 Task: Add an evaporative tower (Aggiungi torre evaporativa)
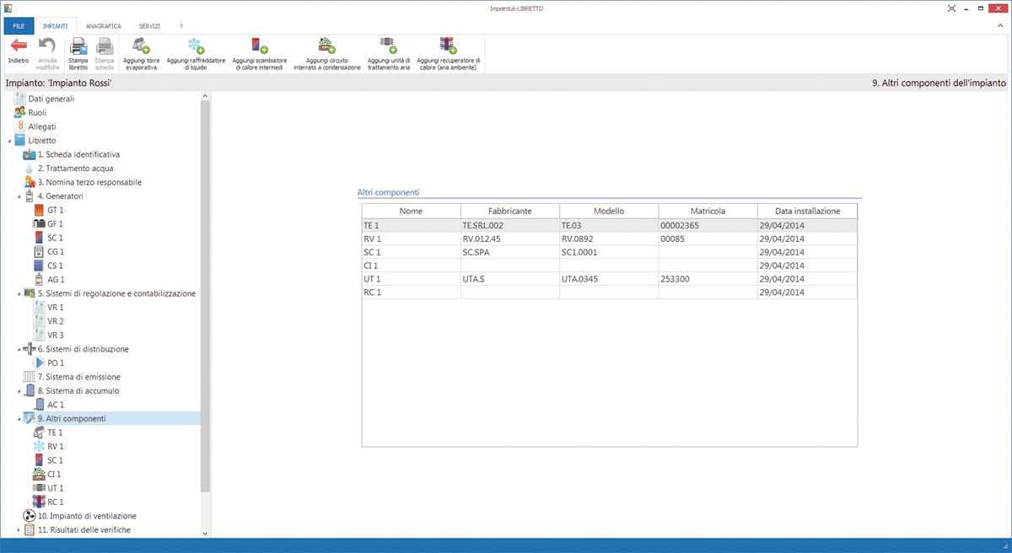(141, 47)
